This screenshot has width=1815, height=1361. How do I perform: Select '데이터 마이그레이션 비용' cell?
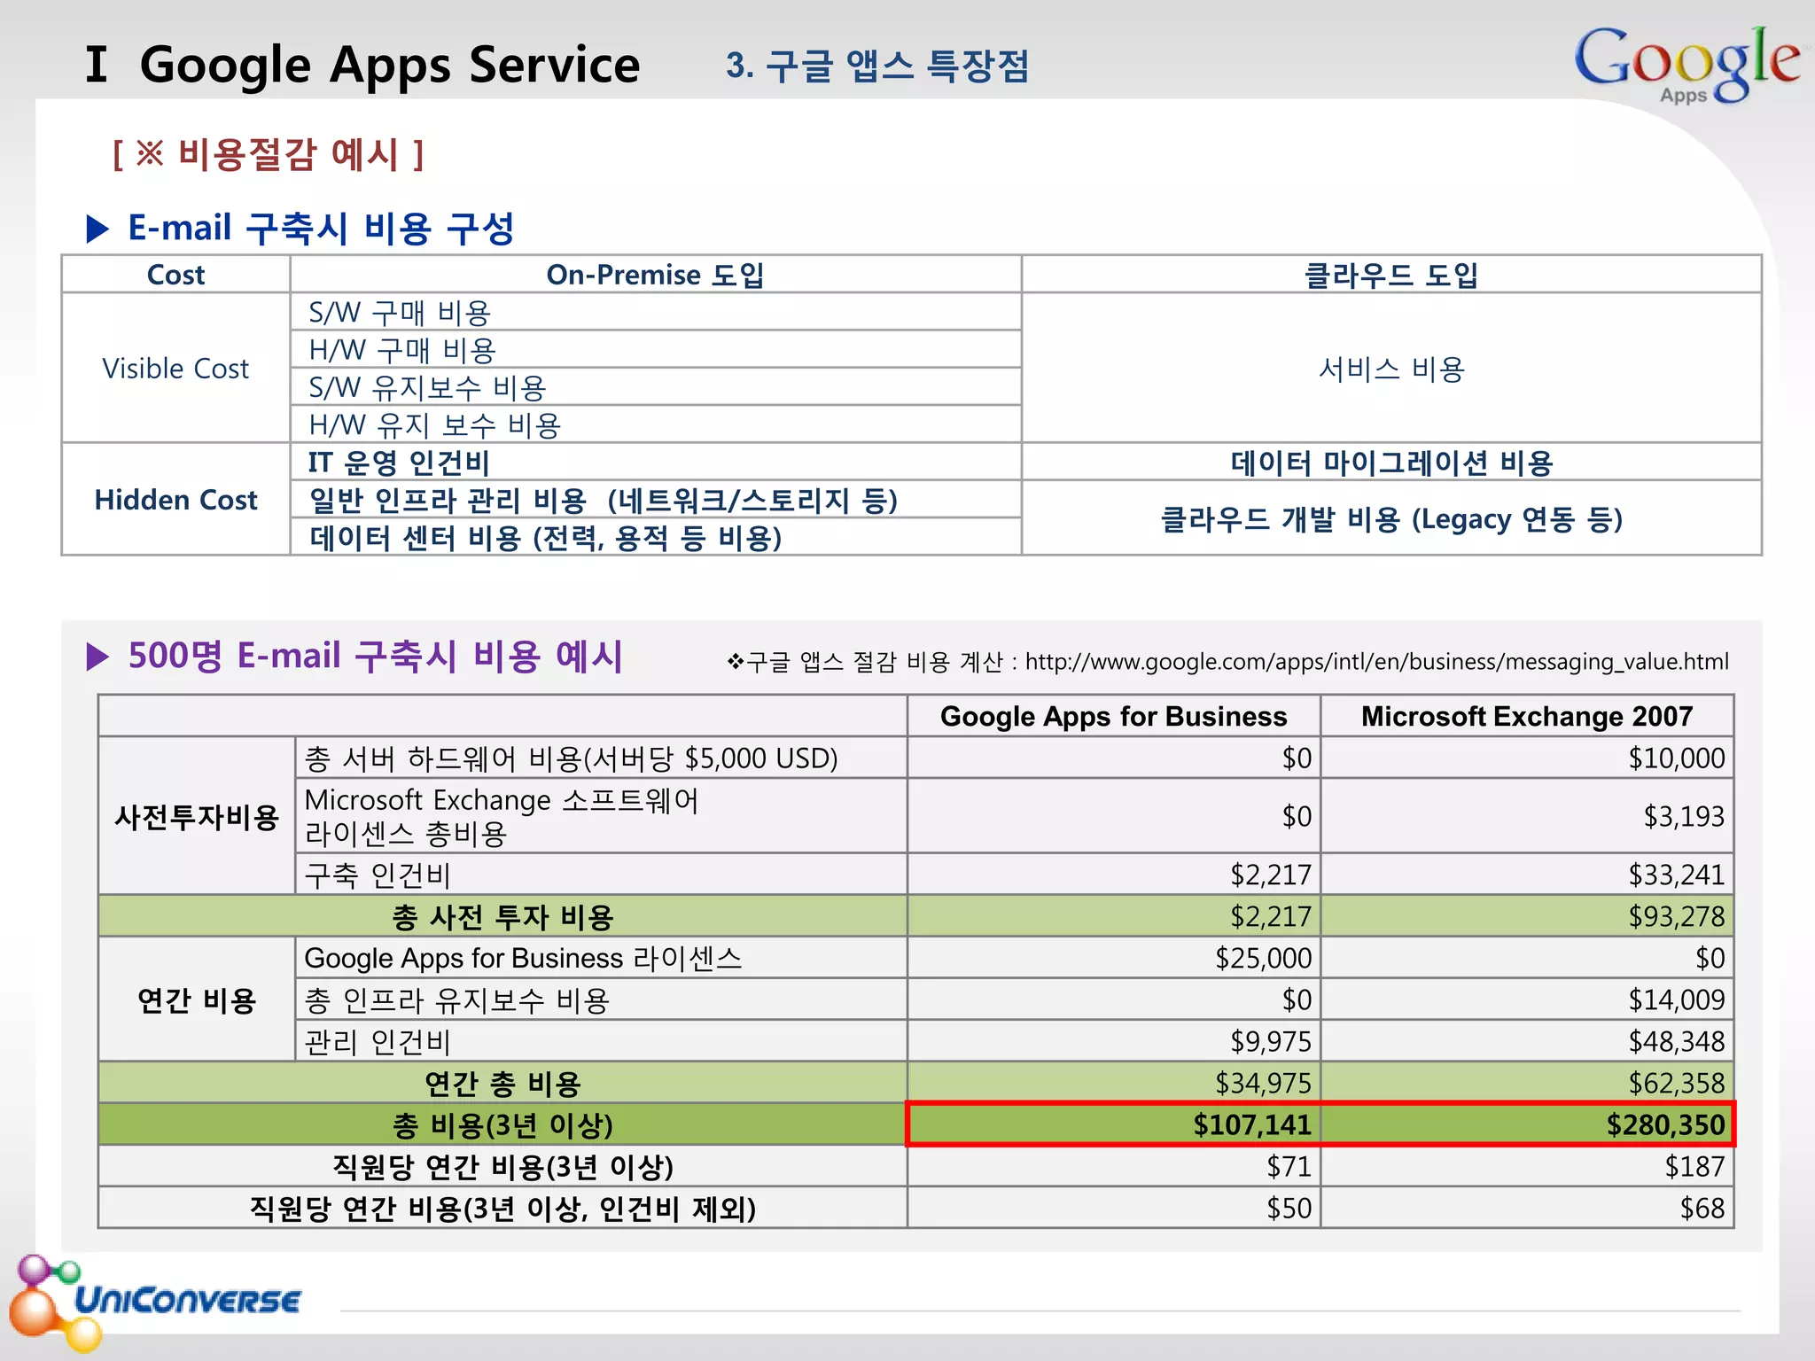coord(1391,462)
